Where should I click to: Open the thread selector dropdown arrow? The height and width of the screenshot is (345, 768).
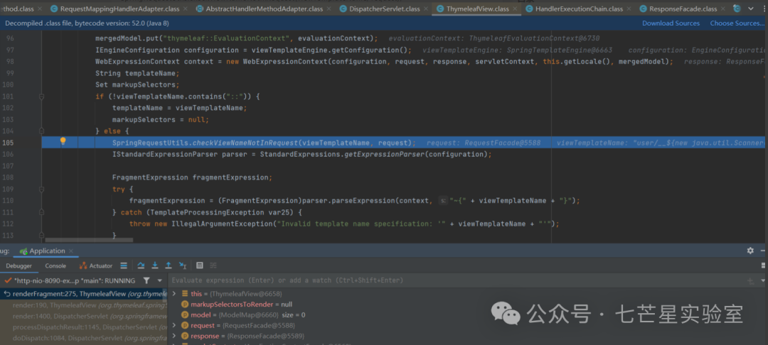point(160,280)
